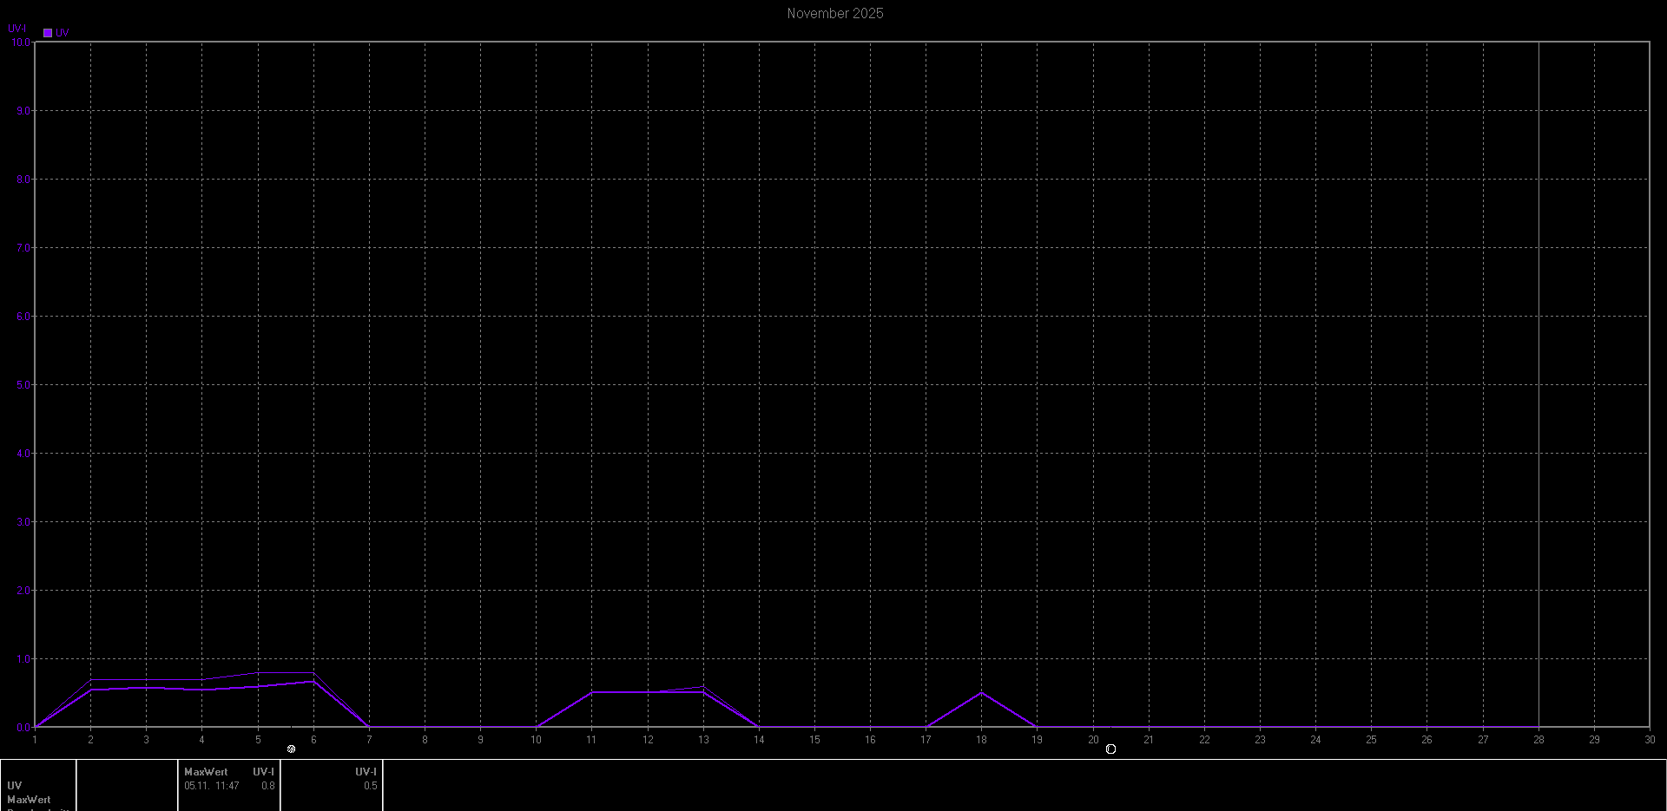The width and height of the screenshot is (1667, 811).
Task: Click the MaxWert date 05.11. 11:47 cell
Action: click(211, 786)
